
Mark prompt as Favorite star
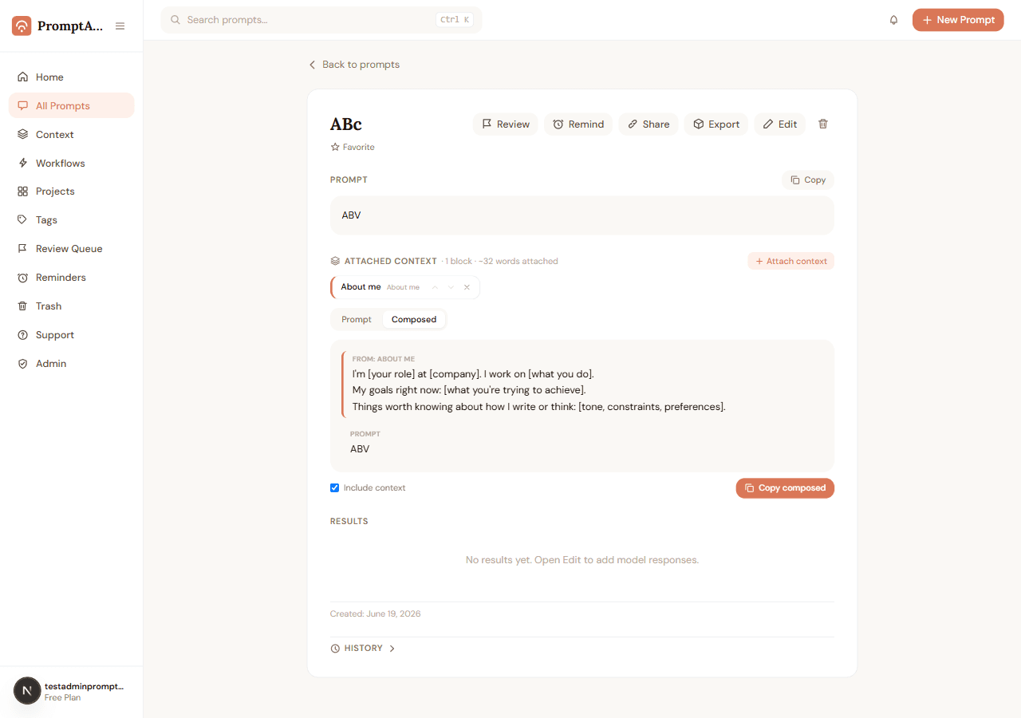click(353, 147)
